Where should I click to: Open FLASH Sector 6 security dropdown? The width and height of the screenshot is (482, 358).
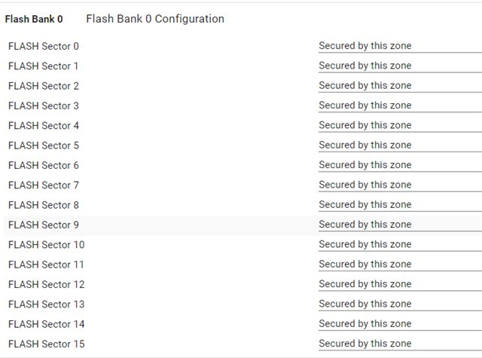[x=399, y=165]
